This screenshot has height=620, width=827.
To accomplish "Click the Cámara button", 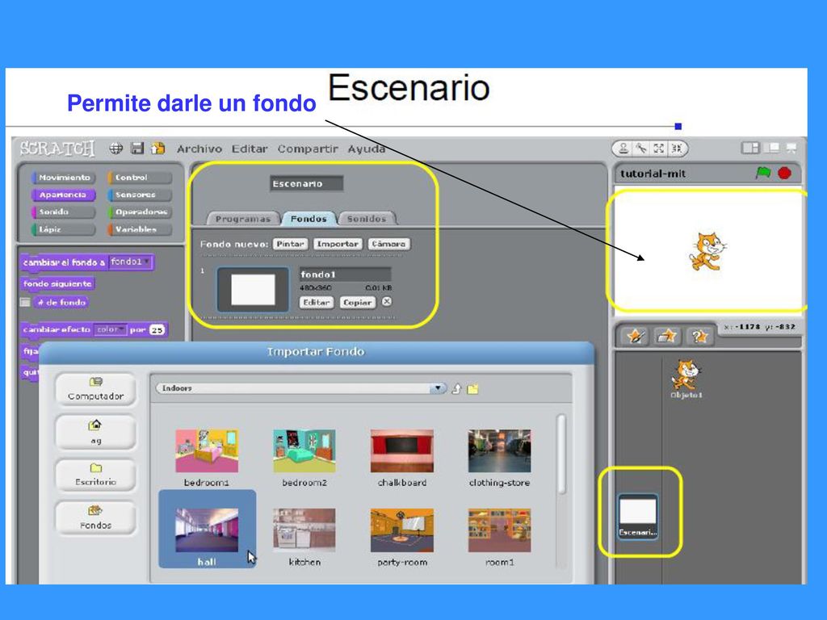I will (388, 244).
